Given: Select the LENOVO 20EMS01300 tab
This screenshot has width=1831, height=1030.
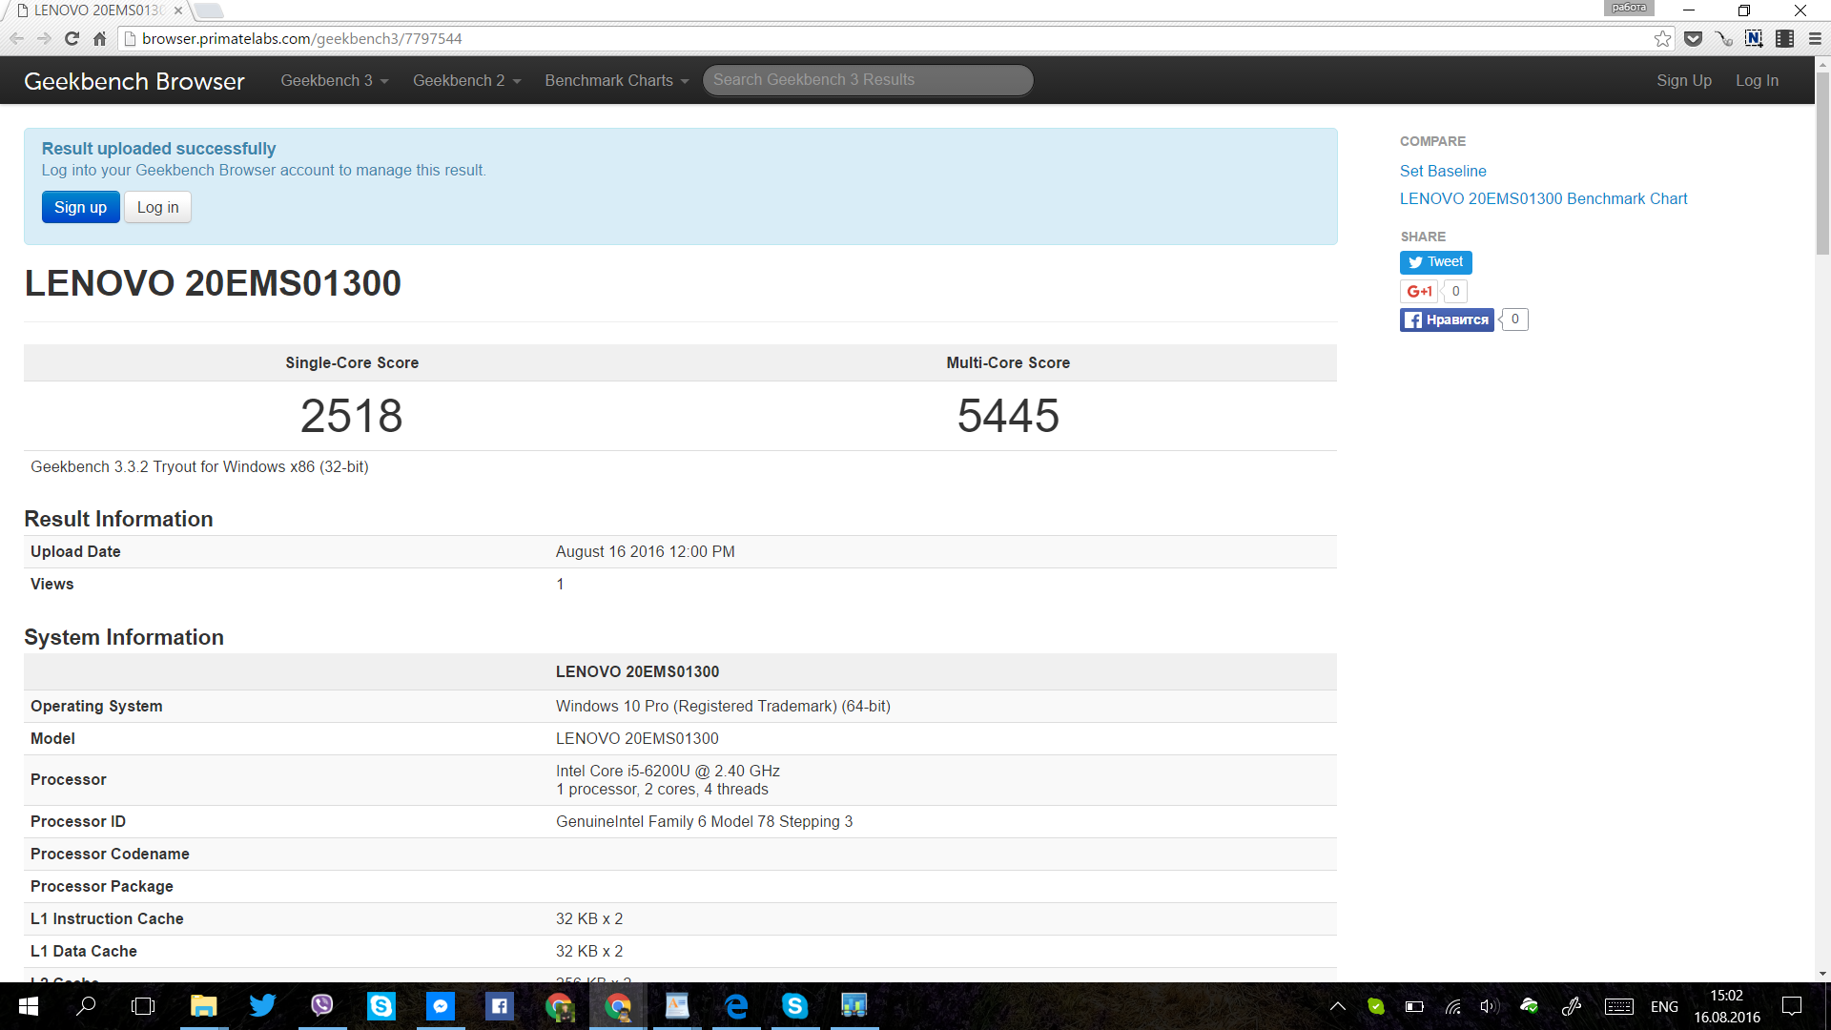Looking at the screenshot, I should point(97,10).
